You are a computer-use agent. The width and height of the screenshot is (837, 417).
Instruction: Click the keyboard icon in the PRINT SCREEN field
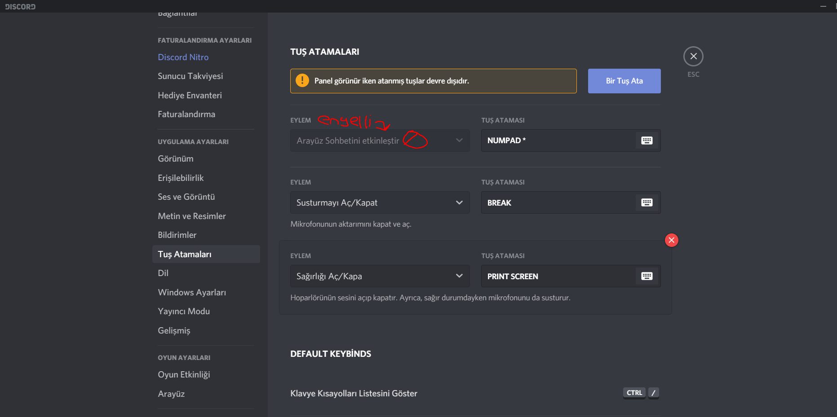(647, 276)
